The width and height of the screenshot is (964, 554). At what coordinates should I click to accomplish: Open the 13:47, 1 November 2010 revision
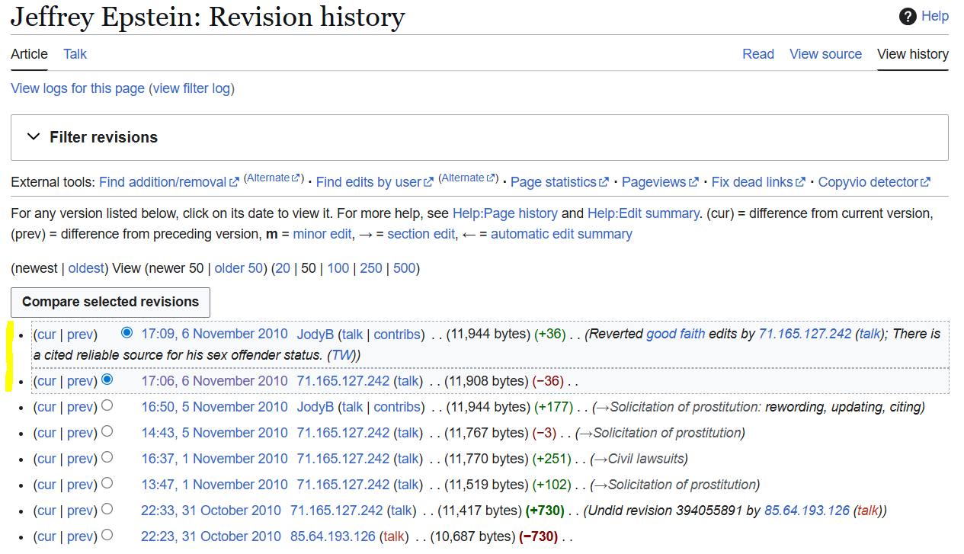pyautogui.click(x=214, y=485)
